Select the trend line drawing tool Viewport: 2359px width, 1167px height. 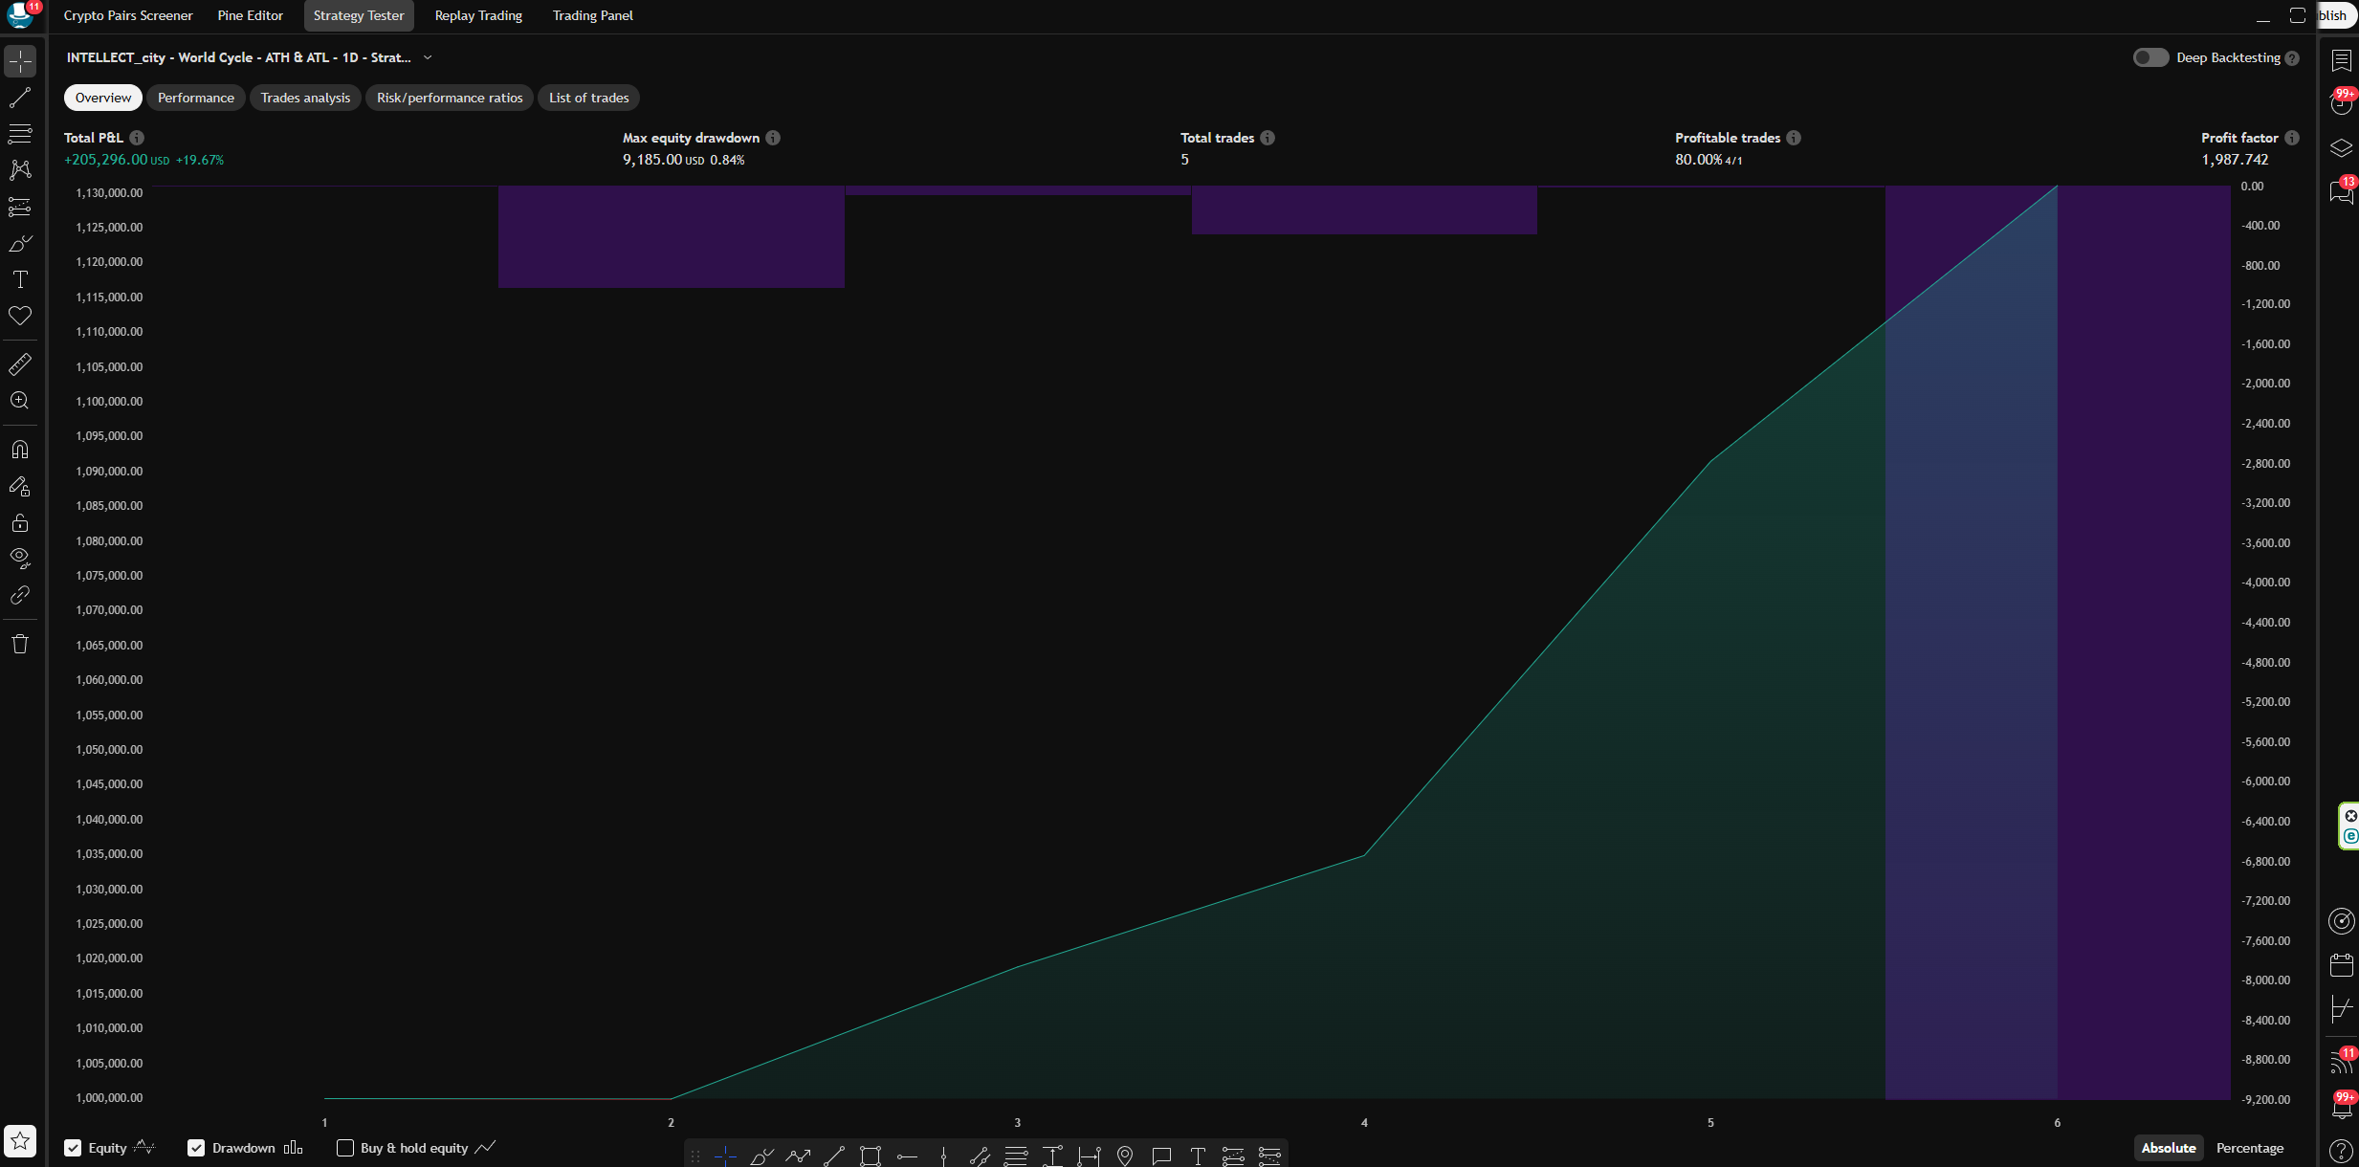coord(20,98)
